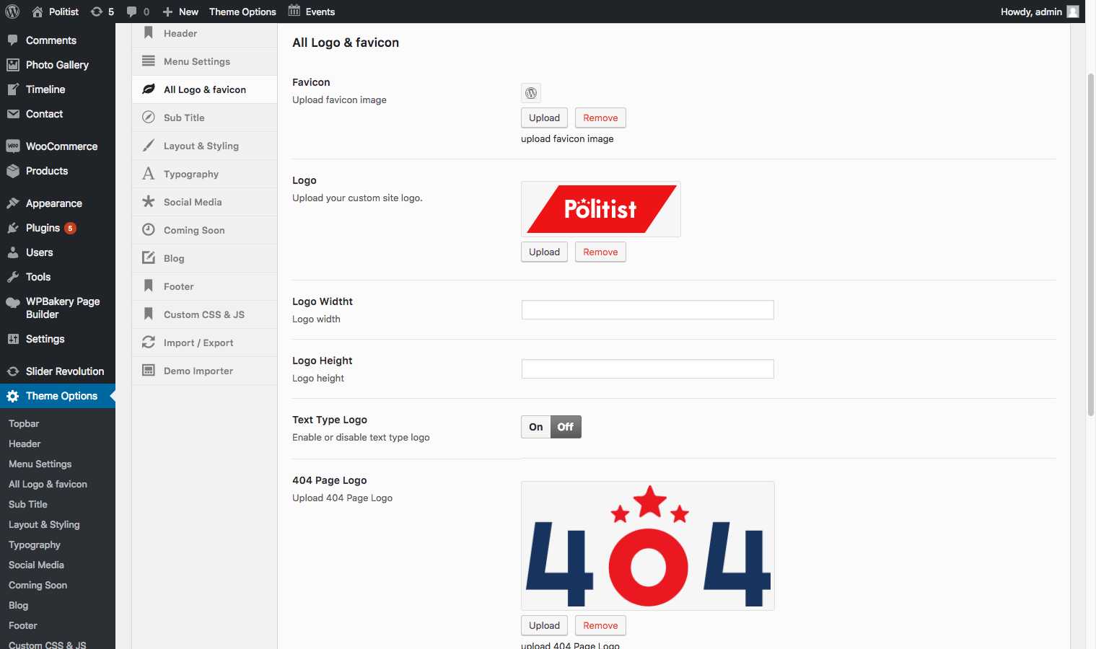The image size is (1096, 649).
Task: Click the 404 logo preview image
Action: tap(648, 546)
